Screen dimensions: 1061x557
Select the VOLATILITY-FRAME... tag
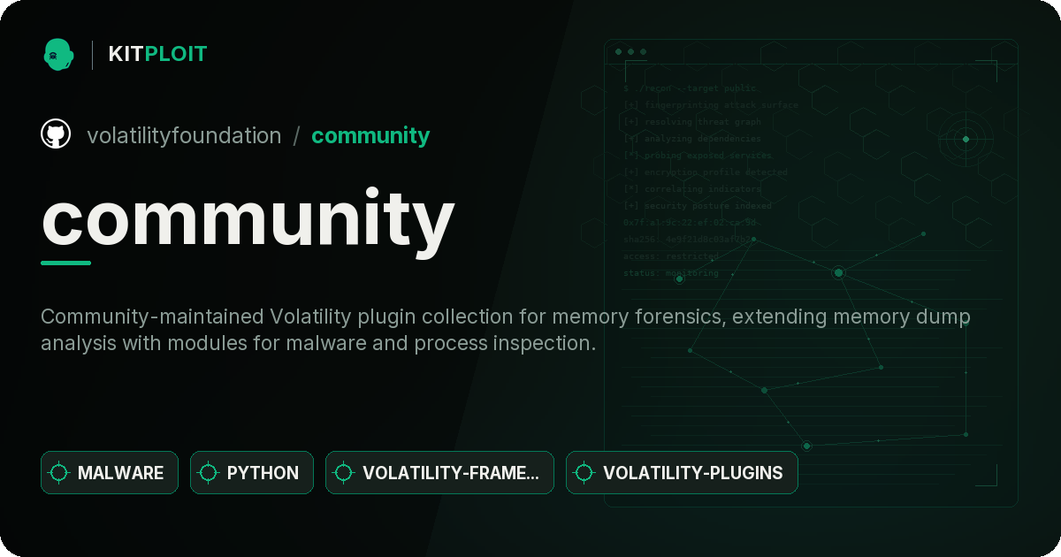pos(439,473)
